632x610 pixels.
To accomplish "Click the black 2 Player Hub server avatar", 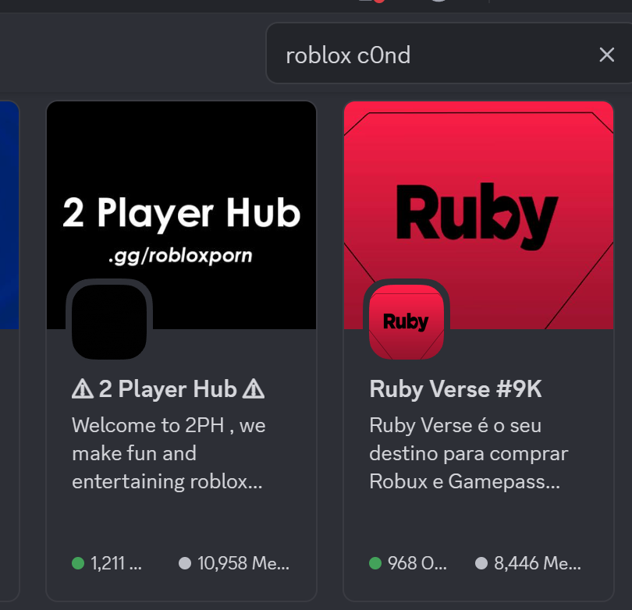I will [109, 321].
